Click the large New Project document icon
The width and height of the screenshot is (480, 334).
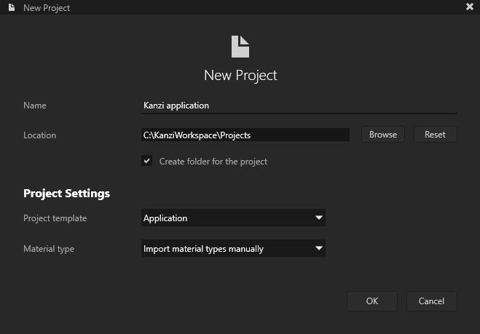pyautogui.click(x=240, y=46)
